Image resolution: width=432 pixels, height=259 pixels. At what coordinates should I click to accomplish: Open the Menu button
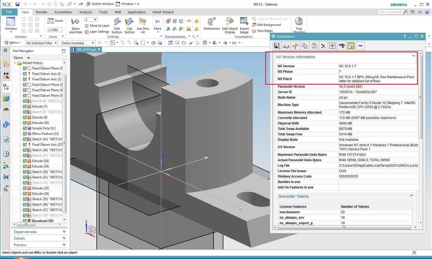[x=12, y=43]
